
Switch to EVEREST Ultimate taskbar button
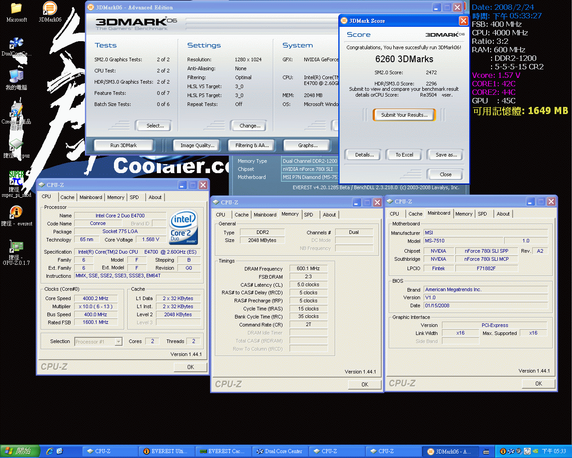click(166, 451)
